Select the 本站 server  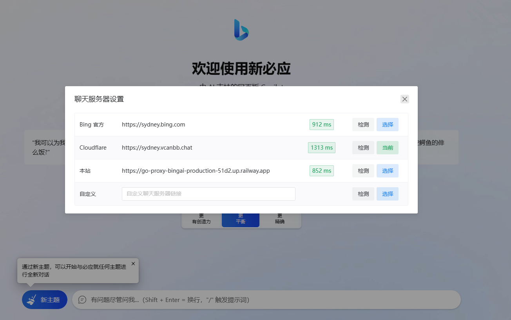point(388,171)
